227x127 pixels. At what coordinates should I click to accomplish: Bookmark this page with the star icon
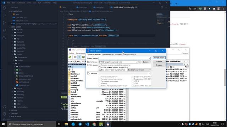[x=195, y=9]
